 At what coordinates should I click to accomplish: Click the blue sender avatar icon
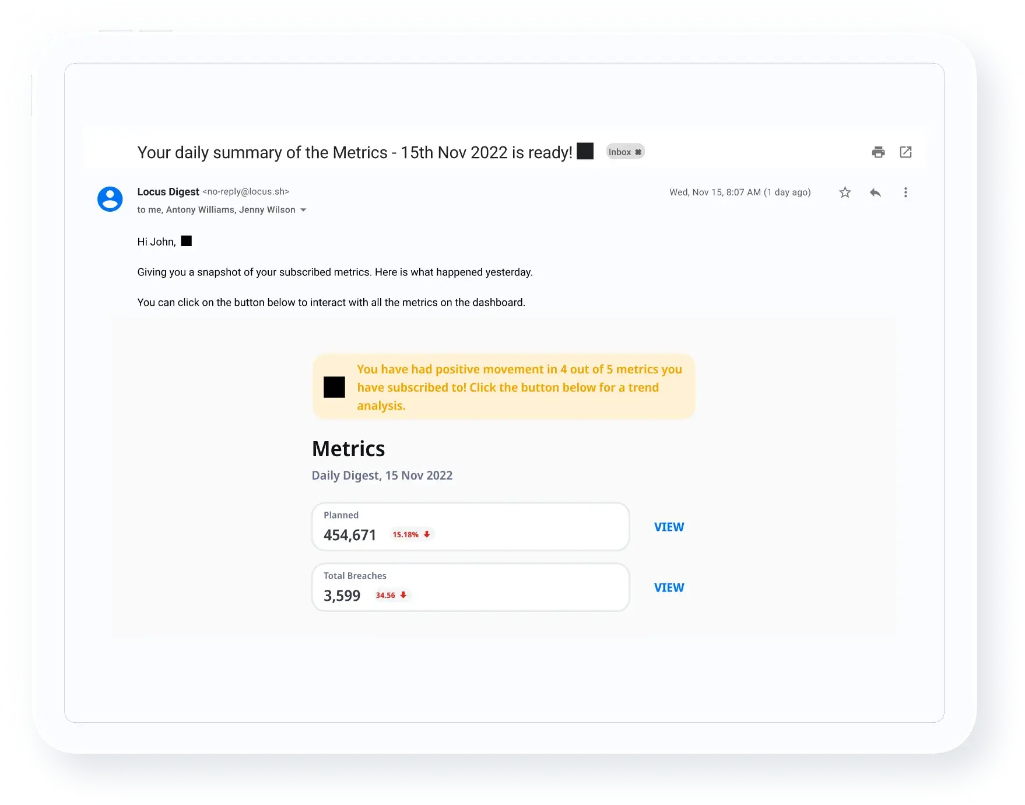[x=110, y=199]
